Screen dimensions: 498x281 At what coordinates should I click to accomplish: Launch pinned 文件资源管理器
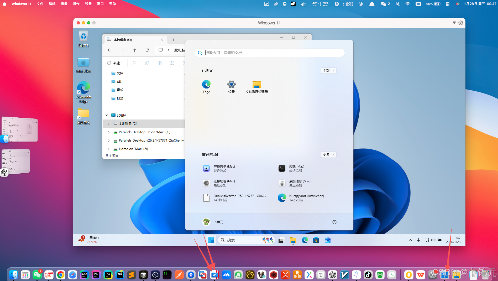(x=257, y=87)
